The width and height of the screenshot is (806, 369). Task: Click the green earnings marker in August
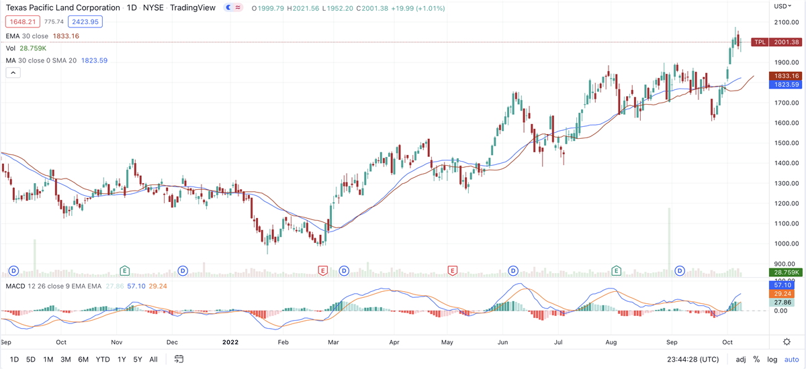click(616, 270)
